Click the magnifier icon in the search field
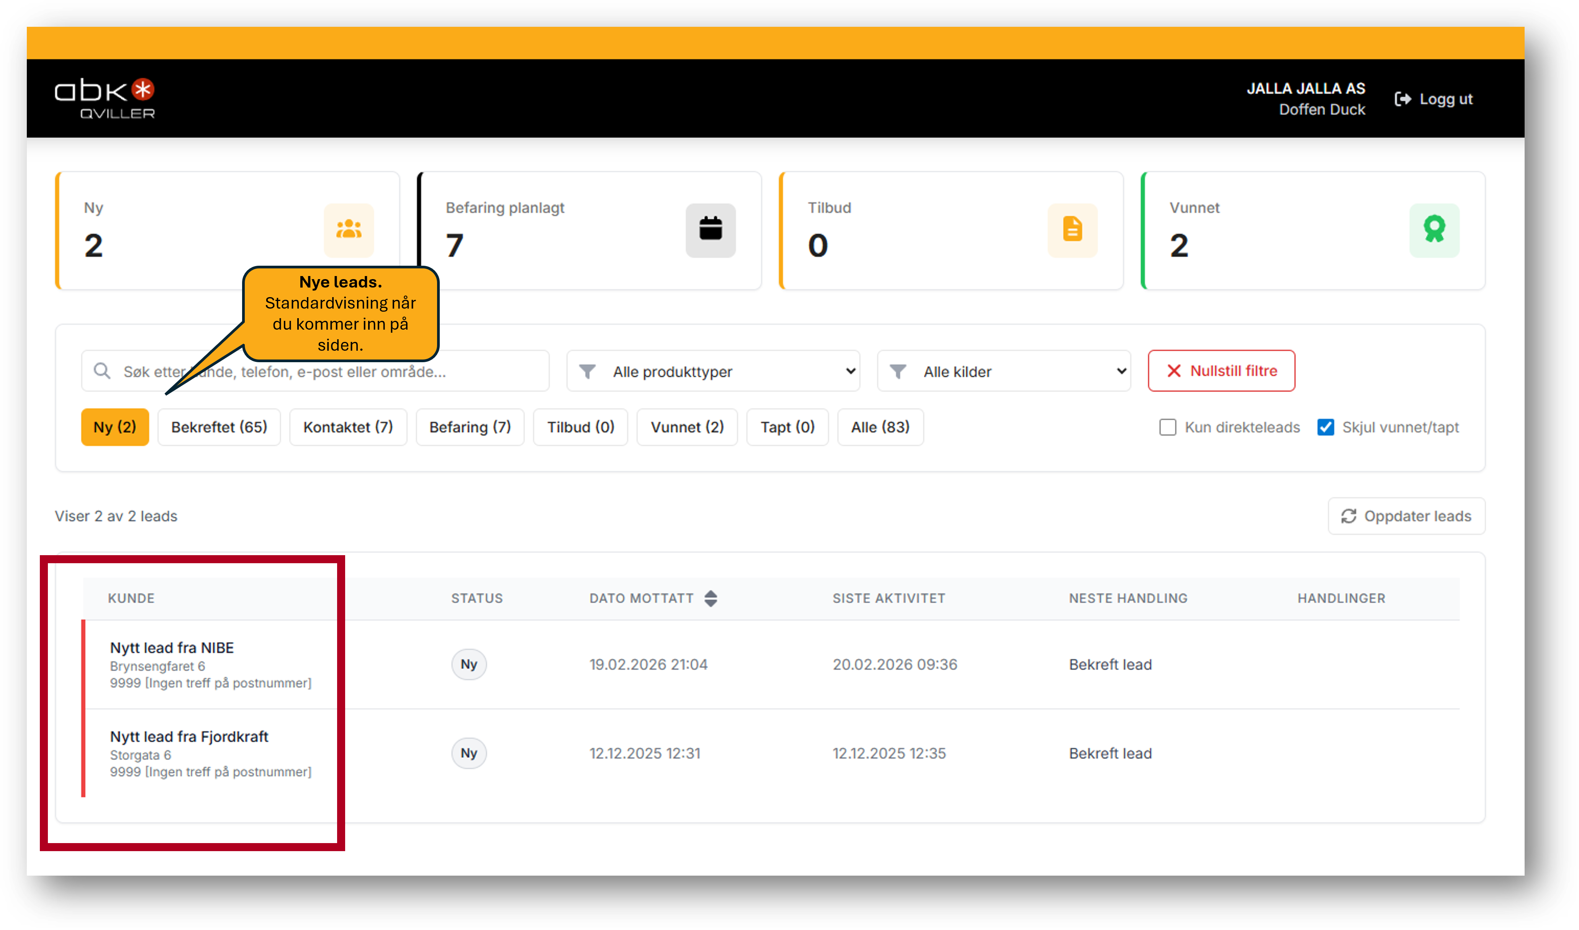 pos(102,371)
